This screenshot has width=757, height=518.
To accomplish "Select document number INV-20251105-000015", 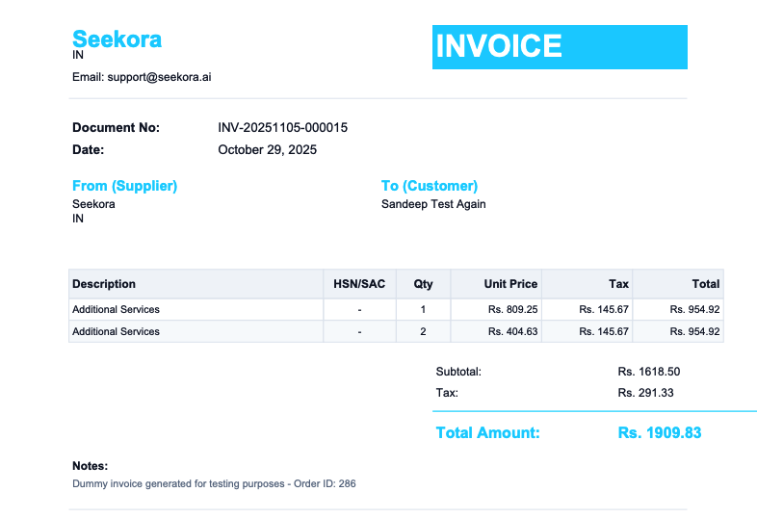I will pos(282,128).
